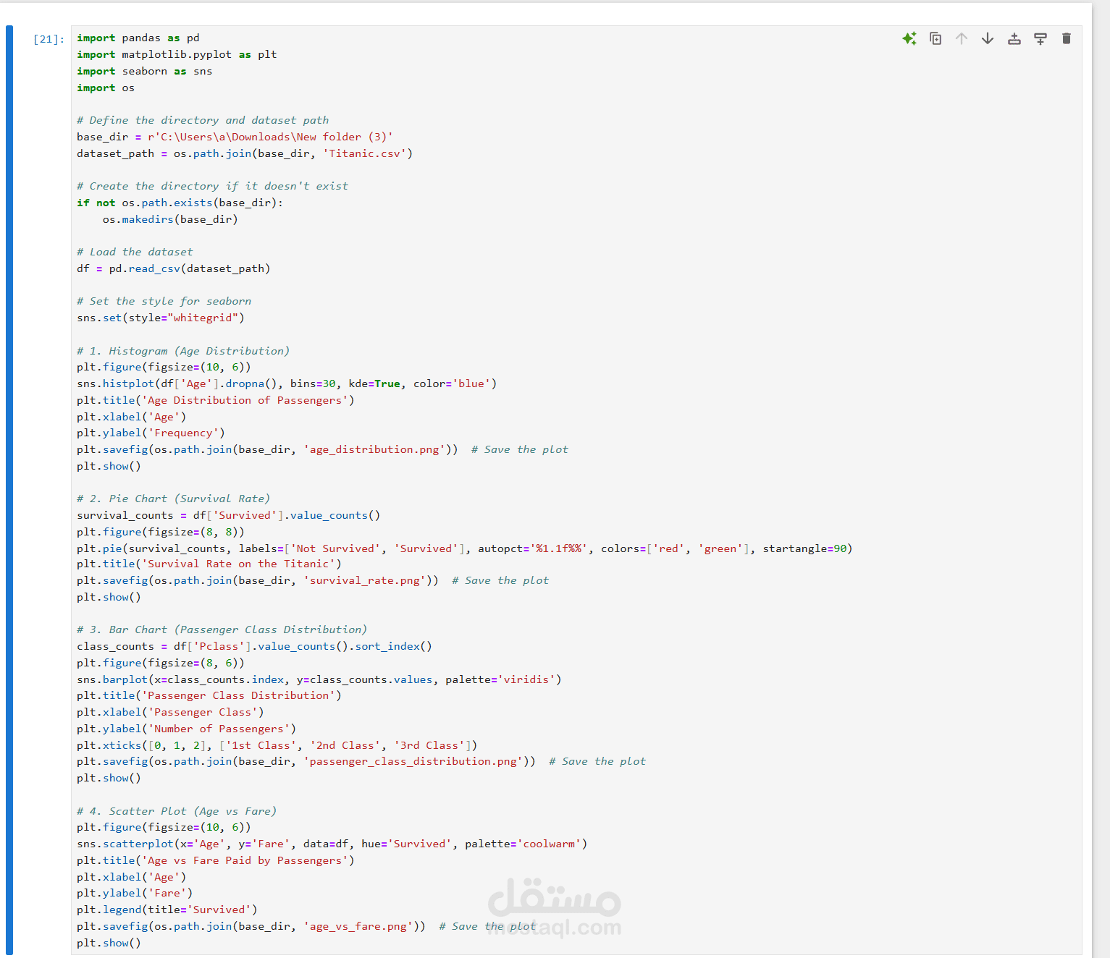Viewport: 1110px width, 958px height.
Task: Click the '# 1. Histogram (Age Distribution)' comment
Action: point(183,351)
